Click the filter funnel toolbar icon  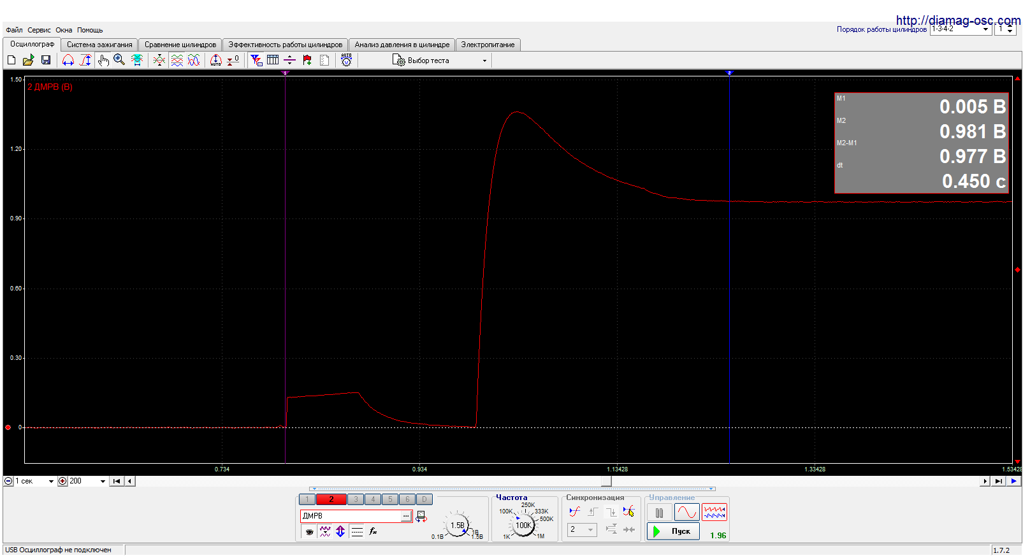pos(256,60)
